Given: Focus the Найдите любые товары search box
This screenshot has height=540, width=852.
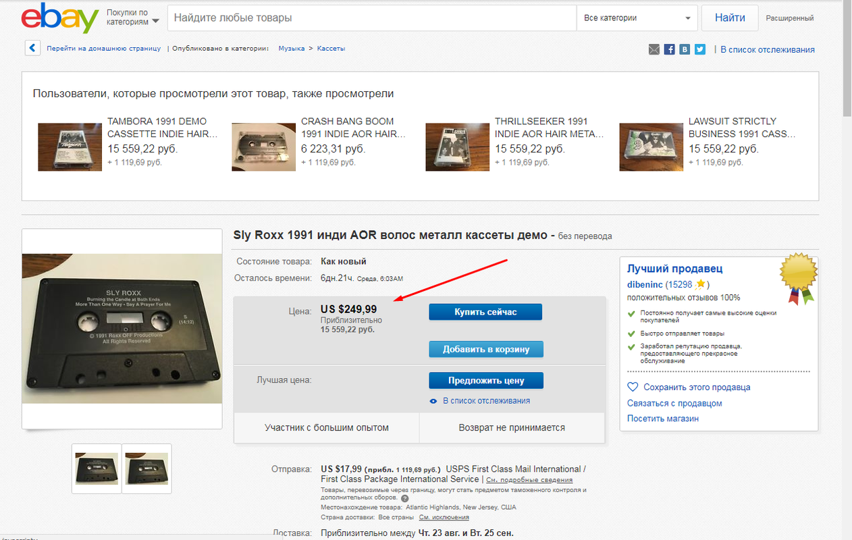Looking at the screenshot, I should (x=372, y=18).
